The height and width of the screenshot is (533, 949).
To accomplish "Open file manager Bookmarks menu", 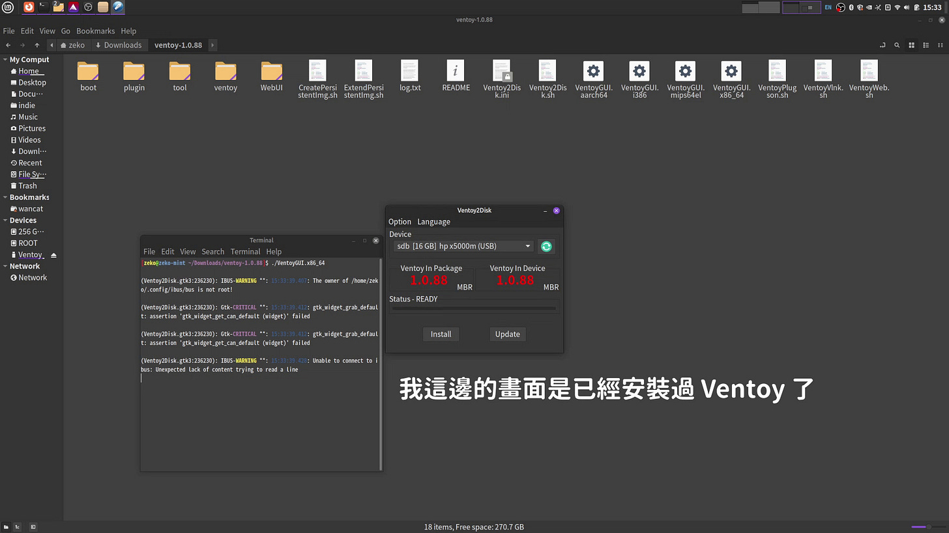I will [x=95, y=31].
